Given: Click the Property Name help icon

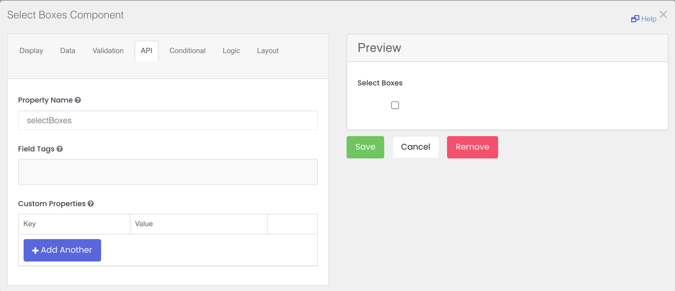Looking at the screenshot, I should tap(78, 100).
